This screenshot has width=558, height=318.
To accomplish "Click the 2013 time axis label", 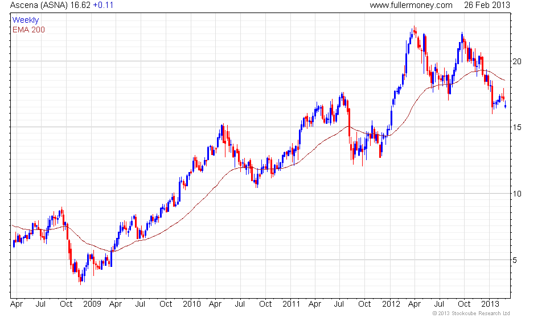I will click(490, 304).
